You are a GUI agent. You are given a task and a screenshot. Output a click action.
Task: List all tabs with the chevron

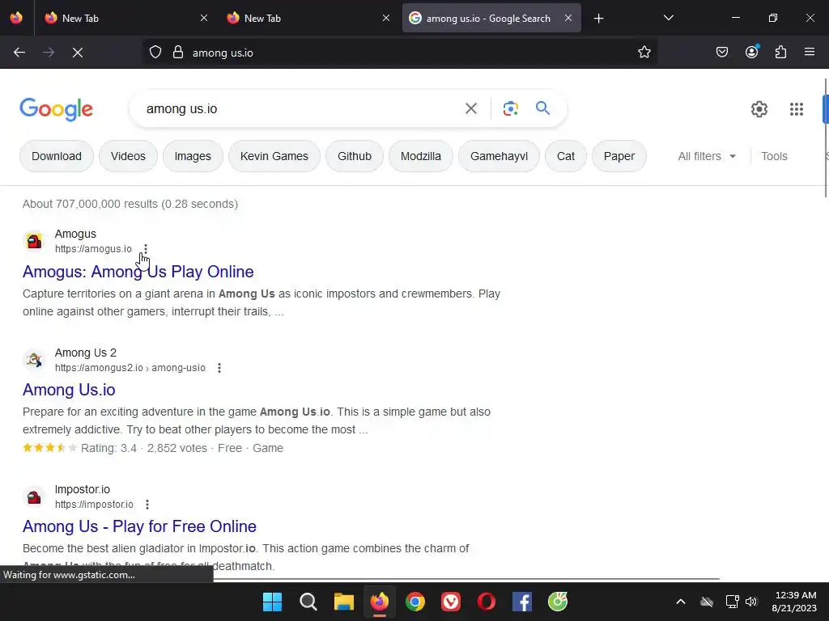(668, 18)
